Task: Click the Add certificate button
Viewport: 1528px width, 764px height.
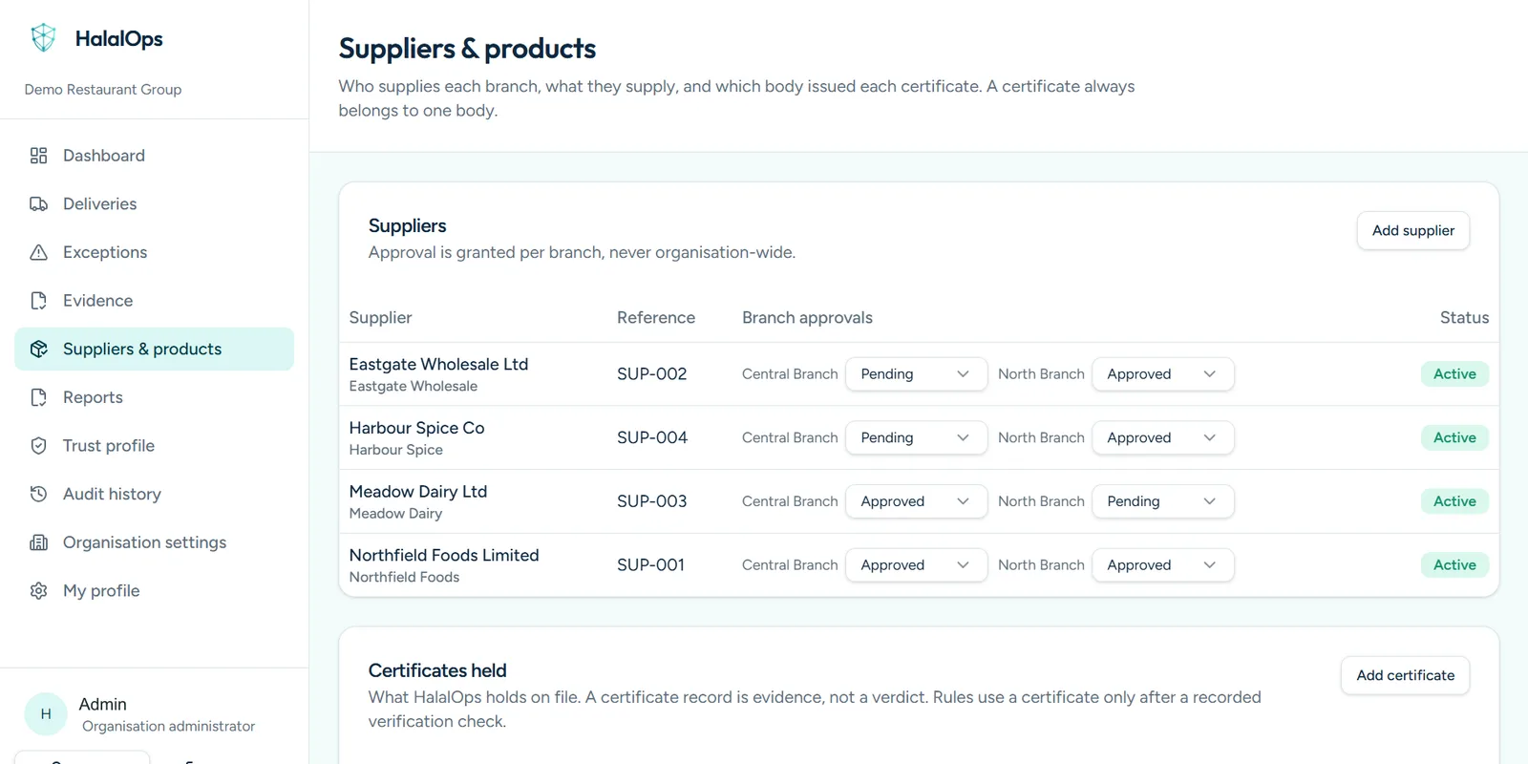Action: coord(1406,675)
